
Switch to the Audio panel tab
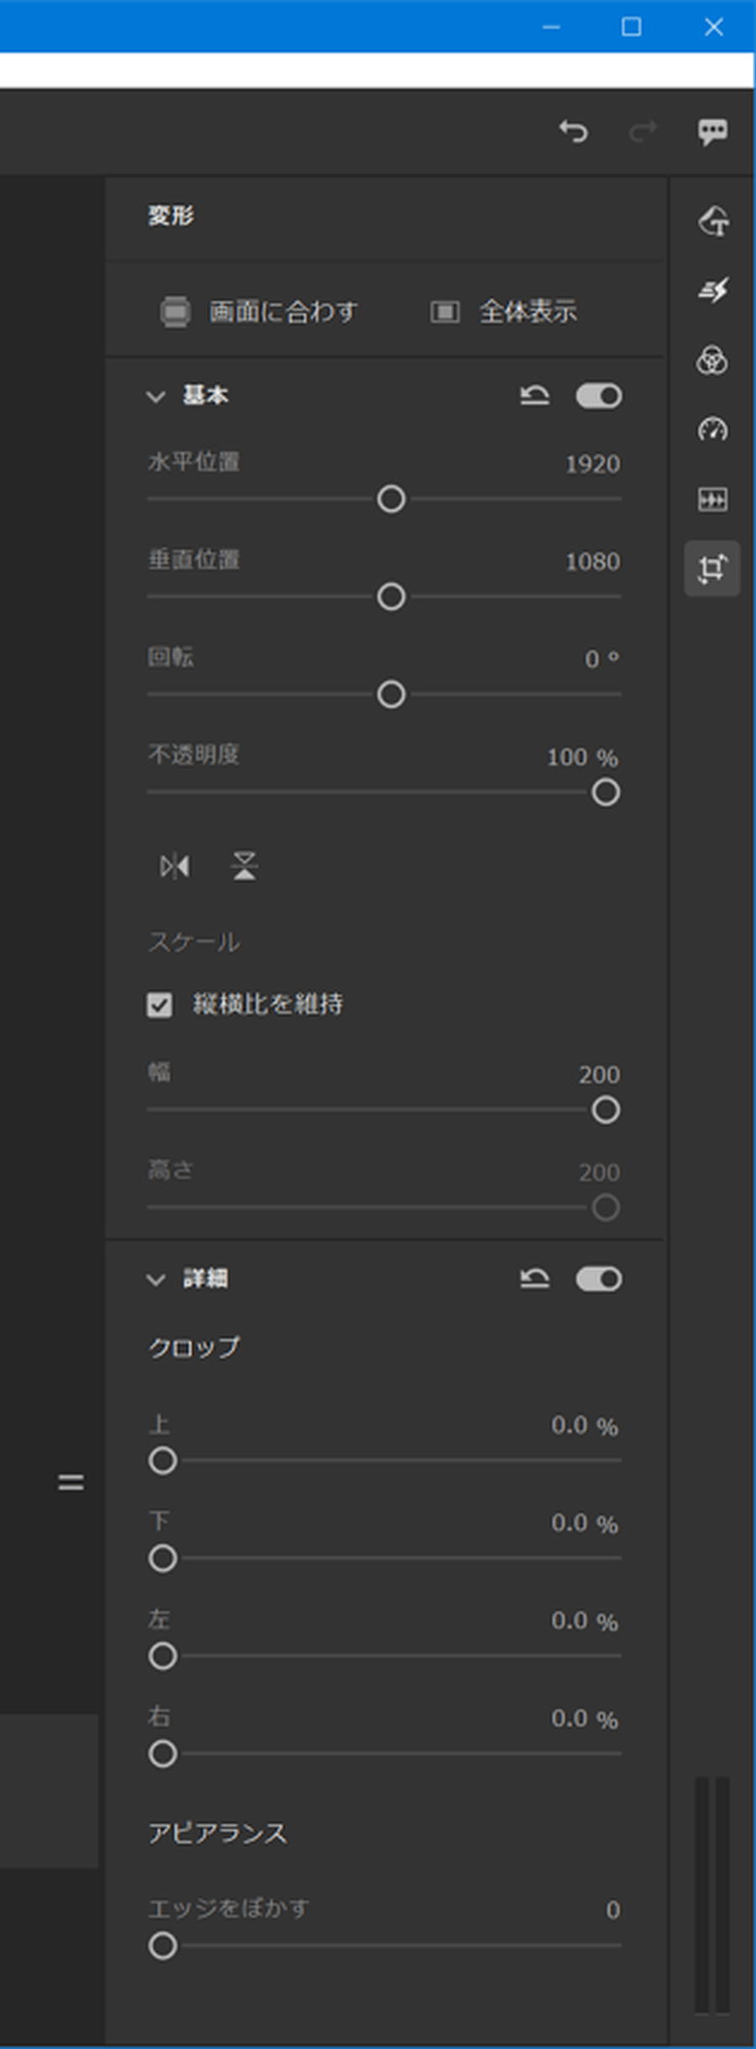tap(712, 500)
